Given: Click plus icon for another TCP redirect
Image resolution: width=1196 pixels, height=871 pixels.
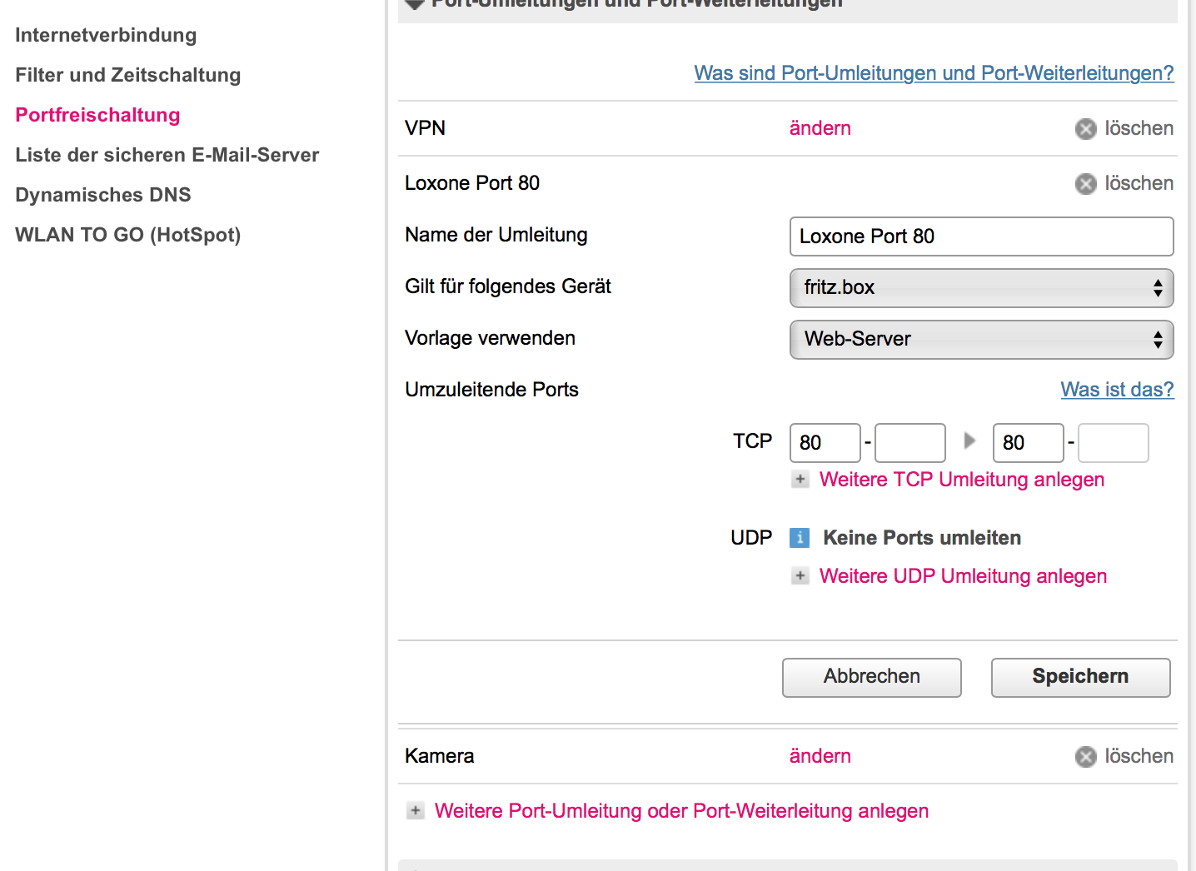Looking at the screenshot, I should coord(800,480).
